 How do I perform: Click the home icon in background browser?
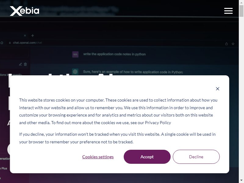coord(2,43)
